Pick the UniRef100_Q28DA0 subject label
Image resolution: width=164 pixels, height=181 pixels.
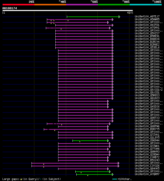tap(147, 154)
